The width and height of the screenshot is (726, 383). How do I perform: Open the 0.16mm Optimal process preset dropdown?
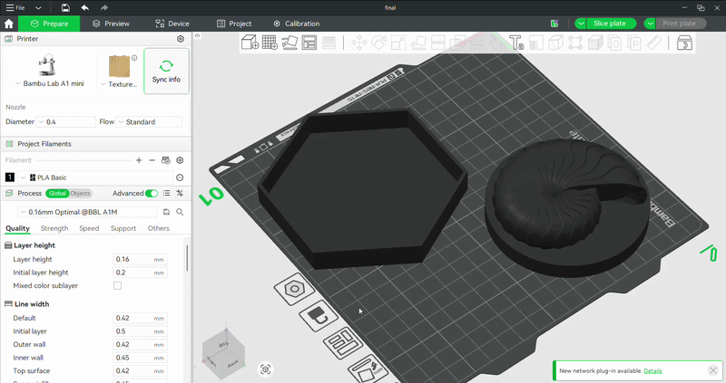point(87,212)
